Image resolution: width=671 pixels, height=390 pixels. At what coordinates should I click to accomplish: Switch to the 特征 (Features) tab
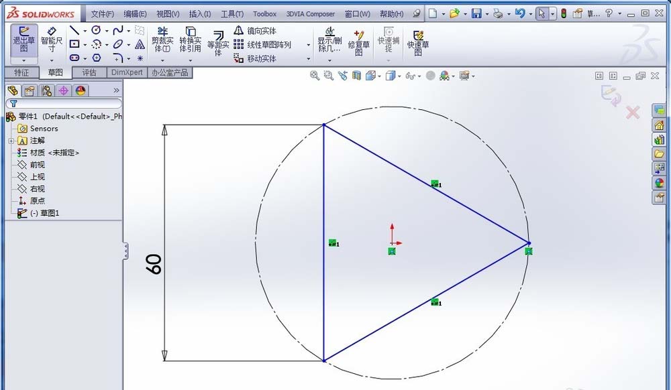pyautogui.click(x=21, y=72)
